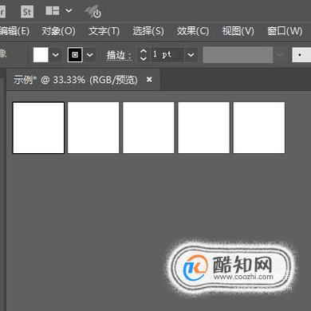Screen dimensions: 311x311
Task: Open the 对象(O) menu
Action: click(x=58, y=31)
